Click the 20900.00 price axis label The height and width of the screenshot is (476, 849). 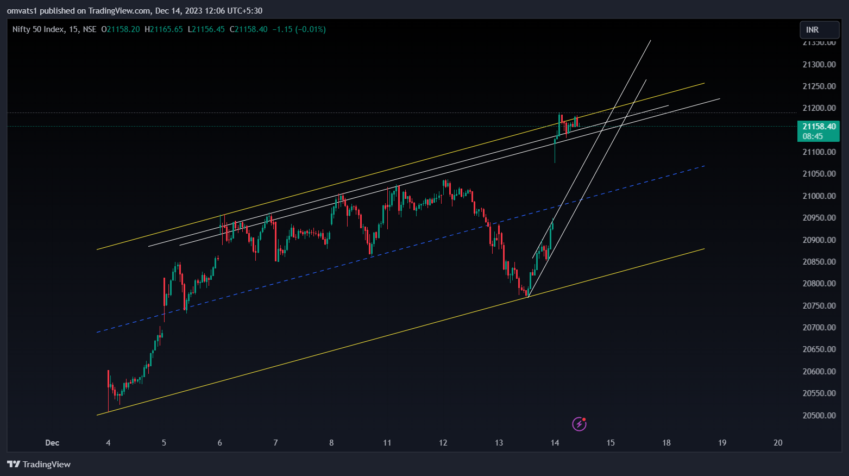(819, 240)
